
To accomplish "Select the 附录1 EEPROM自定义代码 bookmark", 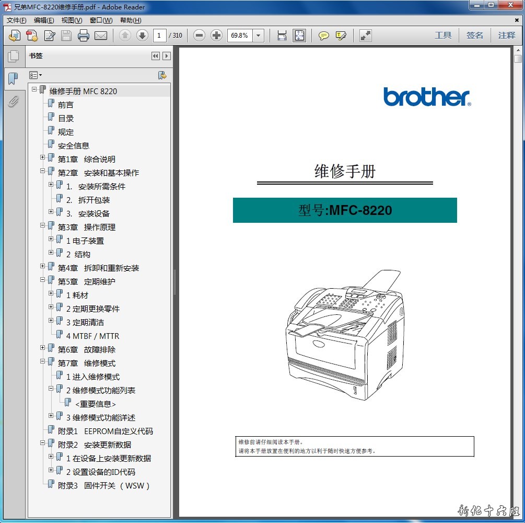I will pos(105,431).
